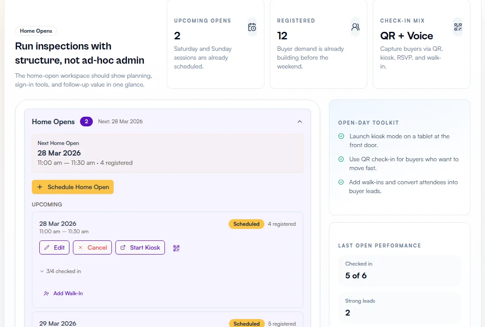Click the '4 registered' text in 28 Mar row
The width and height of the screenshot is (485, 327).
(282, 224)
